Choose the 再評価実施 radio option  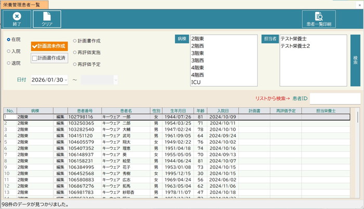click(74, 52)
